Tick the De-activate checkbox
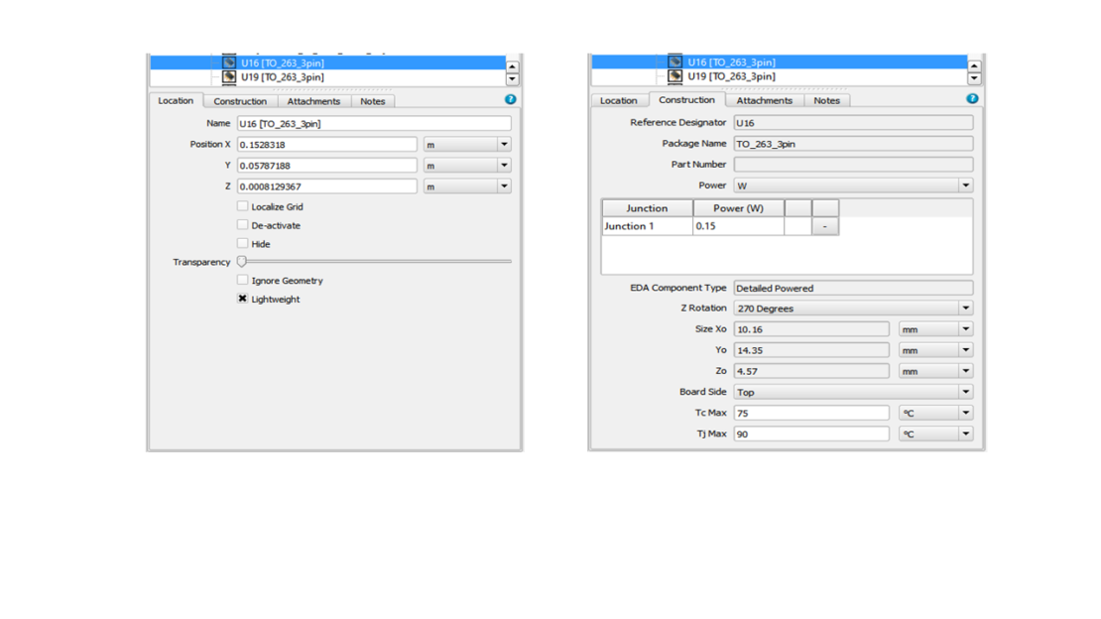Image resolution: width=1101 pixels, height=619 pixels. (242, 225)
